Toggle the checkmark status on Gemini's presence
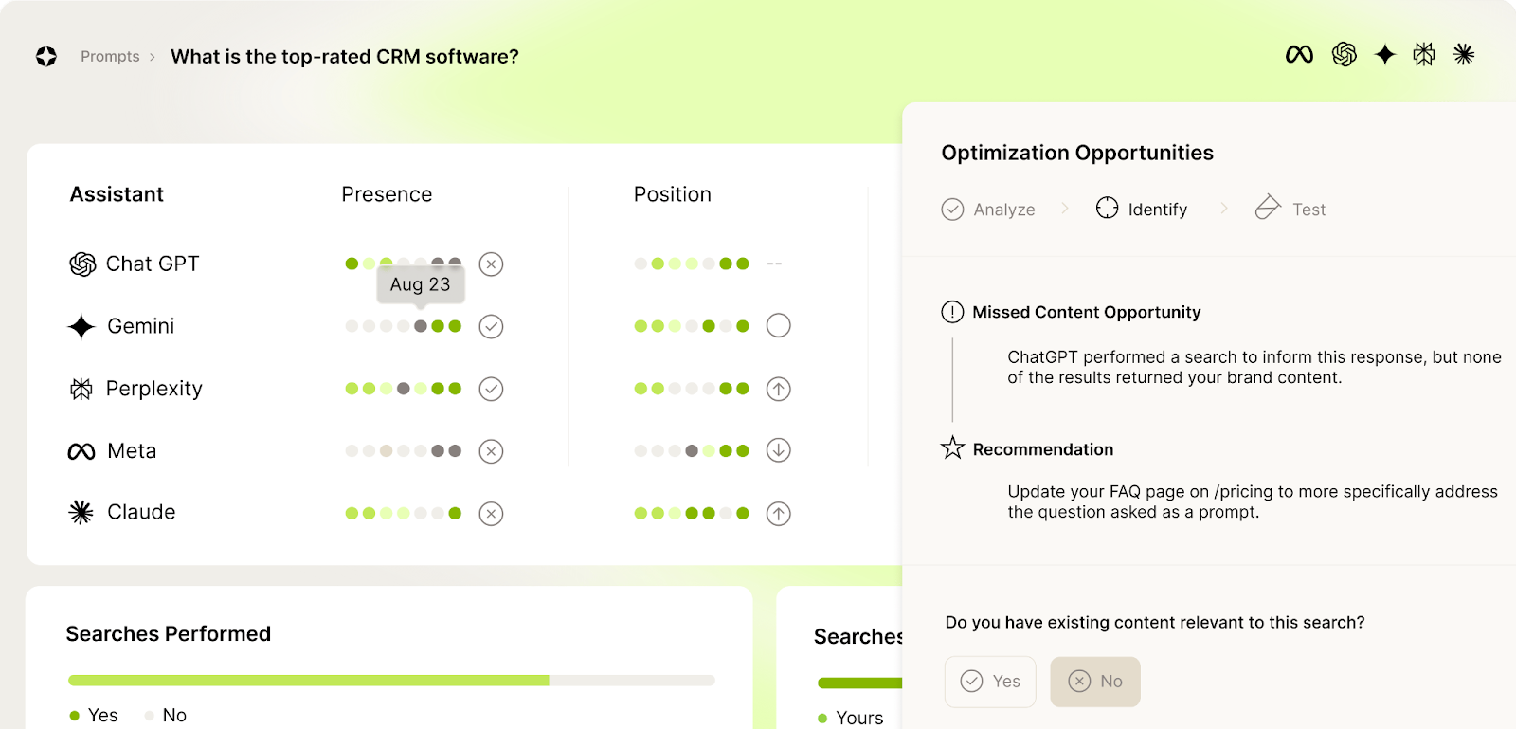The height and width of the screenshot is (729, 1516). (x=491, y=326)
